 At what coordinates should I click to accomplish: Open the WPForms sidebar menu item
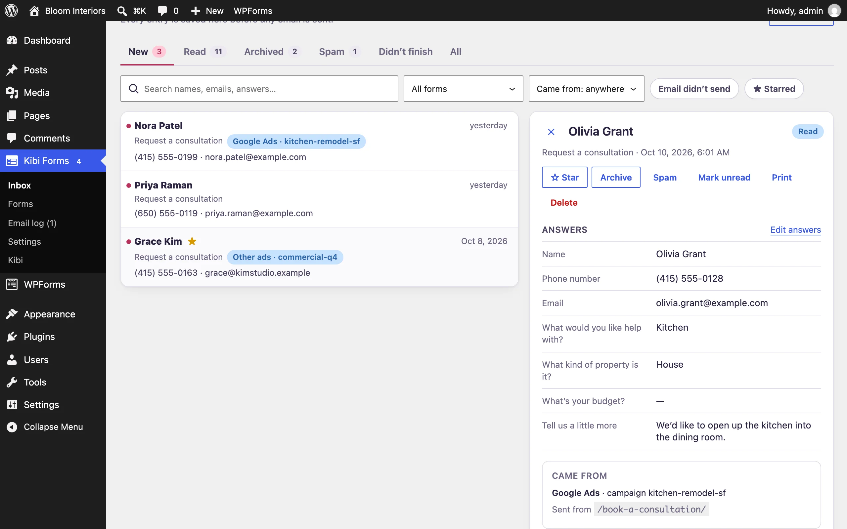(x=53, y=284)
